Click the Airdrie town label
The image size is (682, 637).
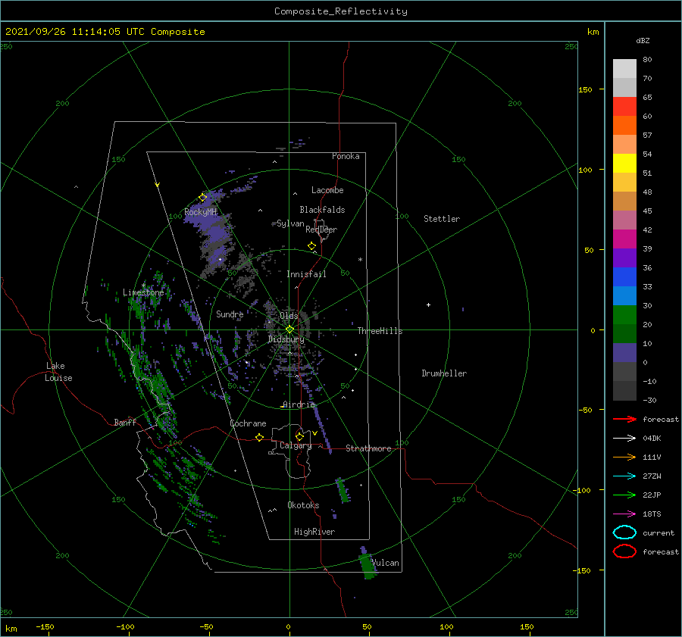299,404
